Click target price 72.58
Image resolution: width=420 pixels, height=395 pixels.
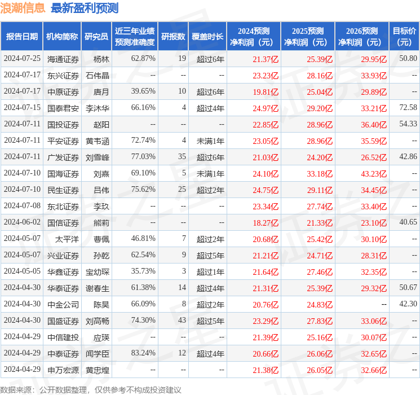tap(408, 107)
